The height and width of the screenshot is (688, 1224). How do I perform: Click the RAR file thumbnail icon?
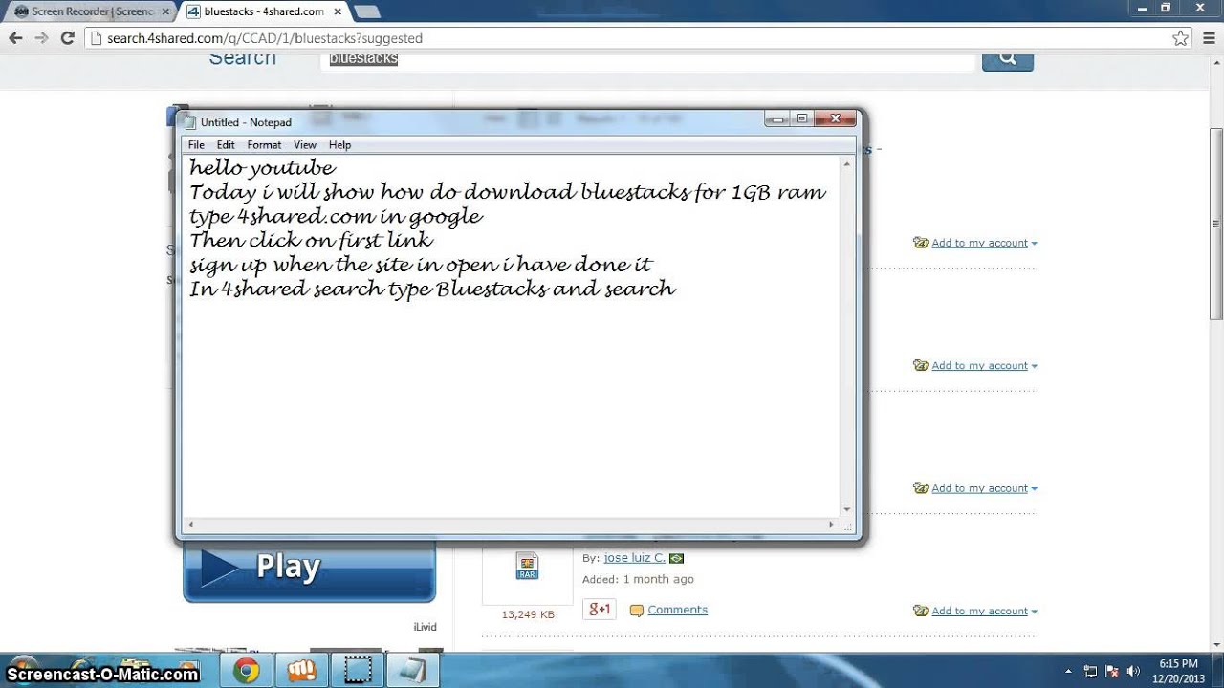tap(527, 566)
